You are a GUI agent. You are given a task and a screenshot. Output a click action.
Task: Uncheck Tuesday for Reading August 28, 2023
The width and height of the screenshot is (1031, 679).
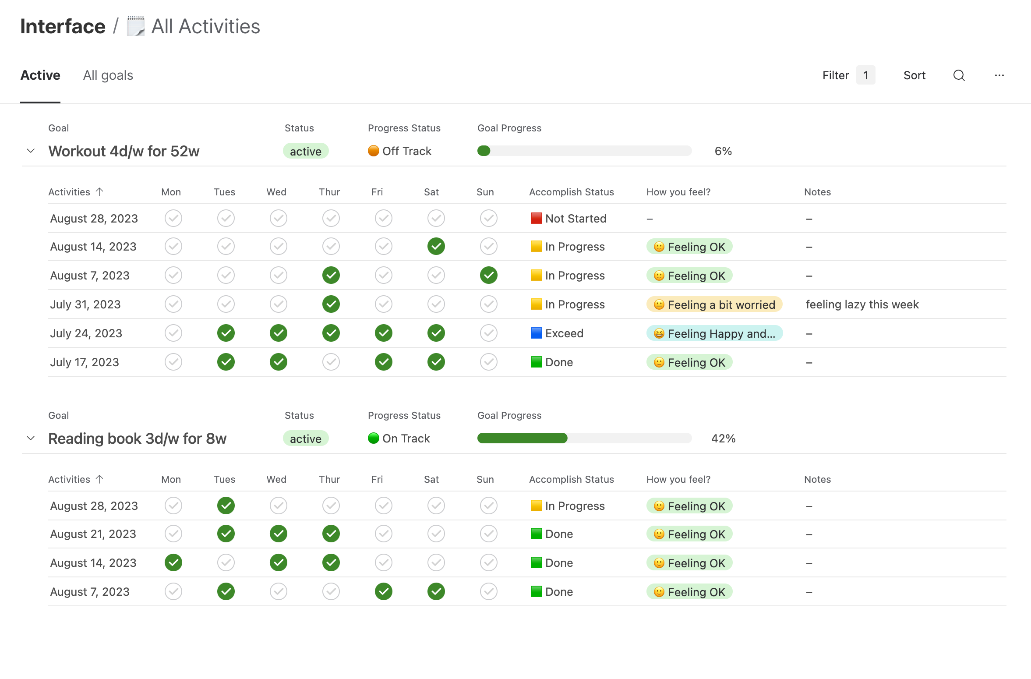pyautogui.click(x=226, y=506)
